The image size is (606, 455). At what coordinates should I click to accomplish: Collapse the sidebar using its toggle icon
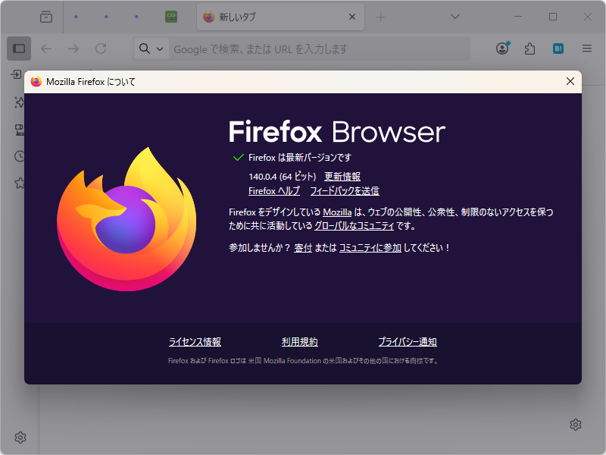coord(18,49)
